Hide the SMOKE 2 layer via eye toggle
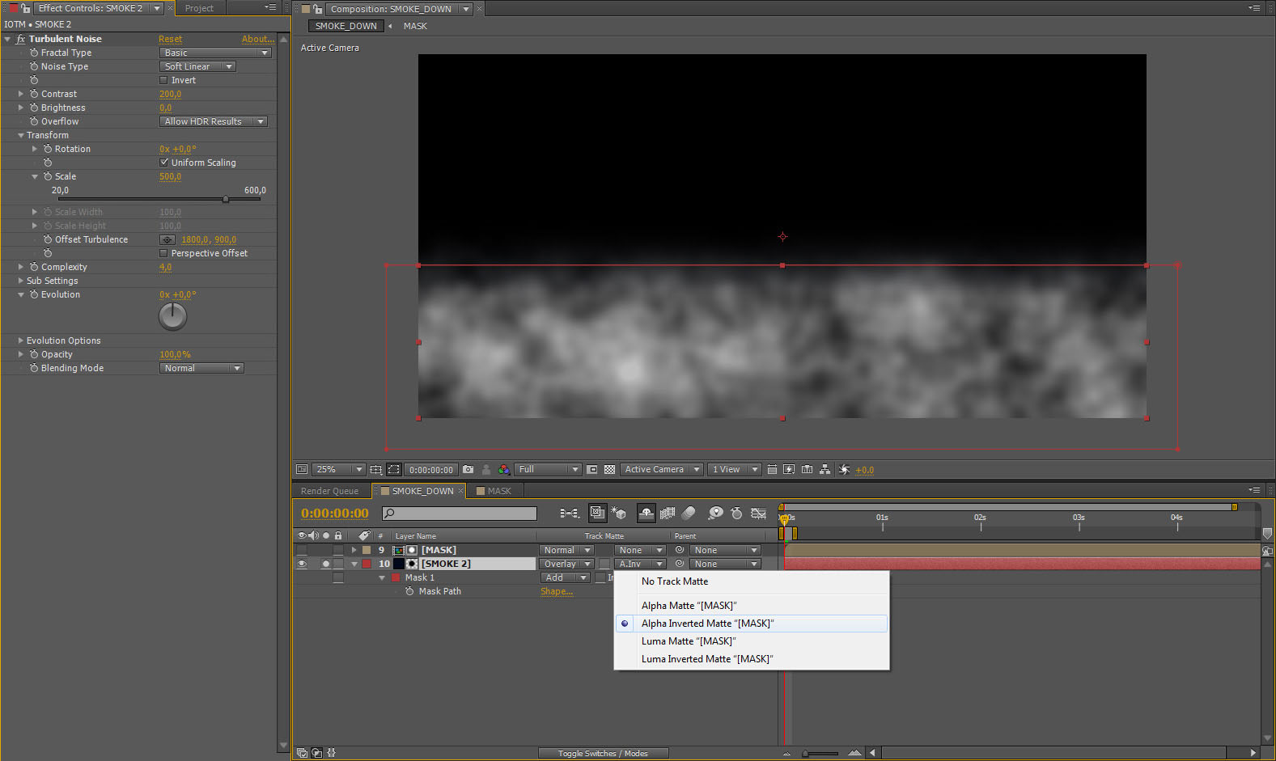 point(302,564)
